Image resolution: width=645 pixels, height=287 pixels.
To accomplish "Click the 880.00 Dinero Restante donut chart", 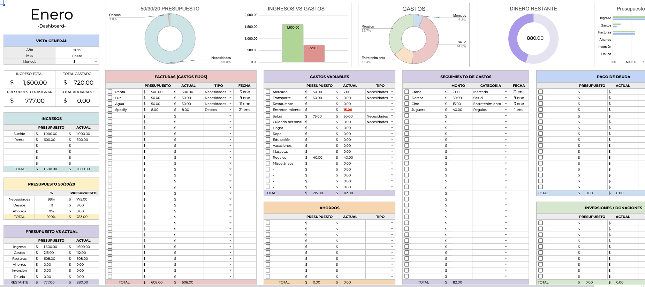I will click(x=533, y=38).
